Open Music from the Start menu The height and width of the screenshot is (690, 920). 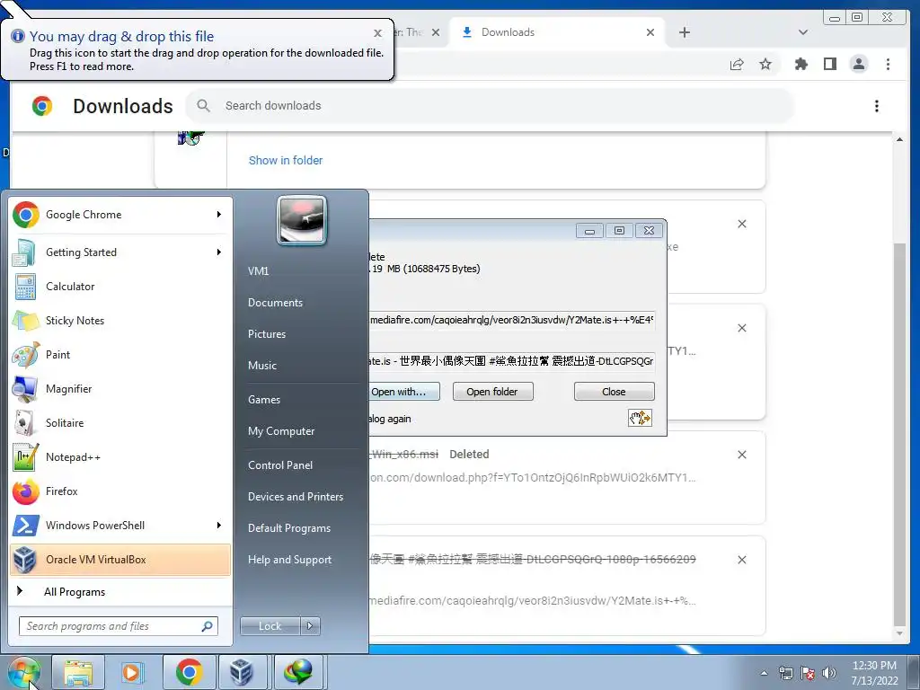261,366
